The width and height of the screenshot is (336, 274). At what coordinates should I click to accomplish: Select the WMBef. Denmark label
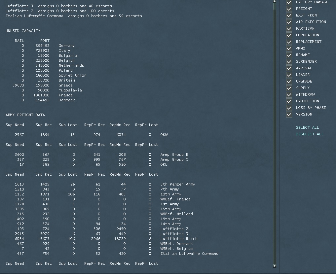coord(176,244)
